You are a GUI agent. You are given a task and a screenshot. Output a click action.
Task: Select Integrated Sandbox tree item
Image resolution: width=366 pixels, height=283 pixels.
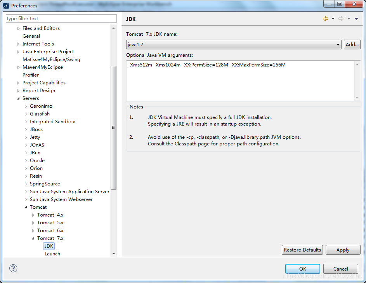point(52,122)
